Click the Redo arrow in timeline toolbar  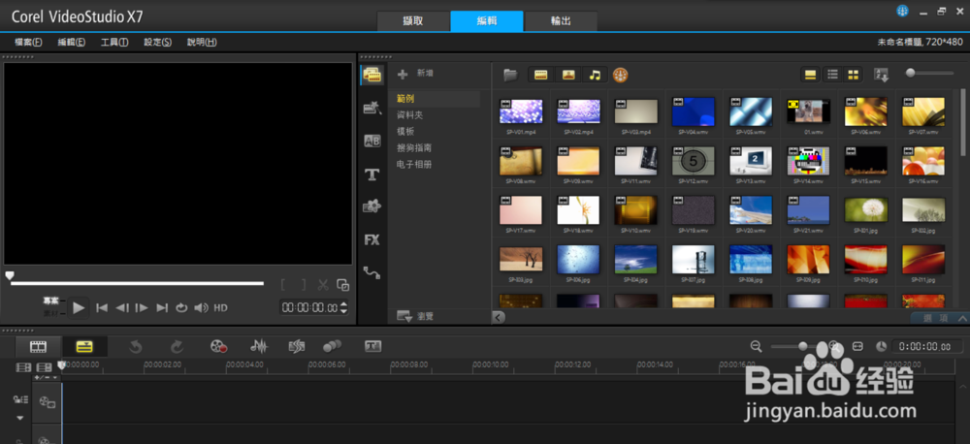[177, 346]
